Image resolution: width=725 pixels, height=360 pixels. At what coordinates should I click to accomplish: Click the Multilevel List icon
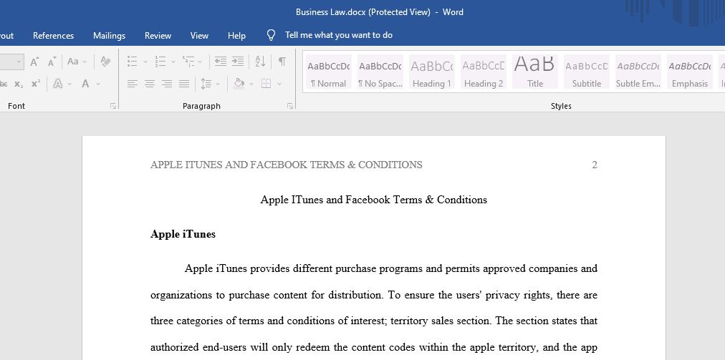tap(188, 62)
